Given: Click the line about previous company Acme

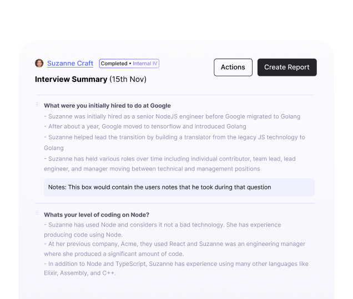Looking at the screenshot, I should pos(174,244).
